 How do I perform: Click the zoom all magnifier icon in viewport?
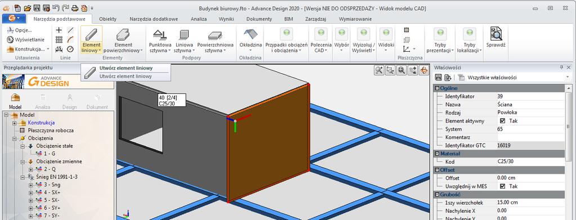[x=401, y=70]
